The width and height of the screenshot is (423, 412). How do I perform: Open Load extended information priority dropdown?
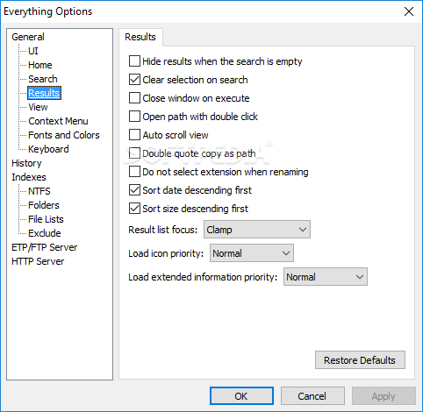(x=326, y=277)
